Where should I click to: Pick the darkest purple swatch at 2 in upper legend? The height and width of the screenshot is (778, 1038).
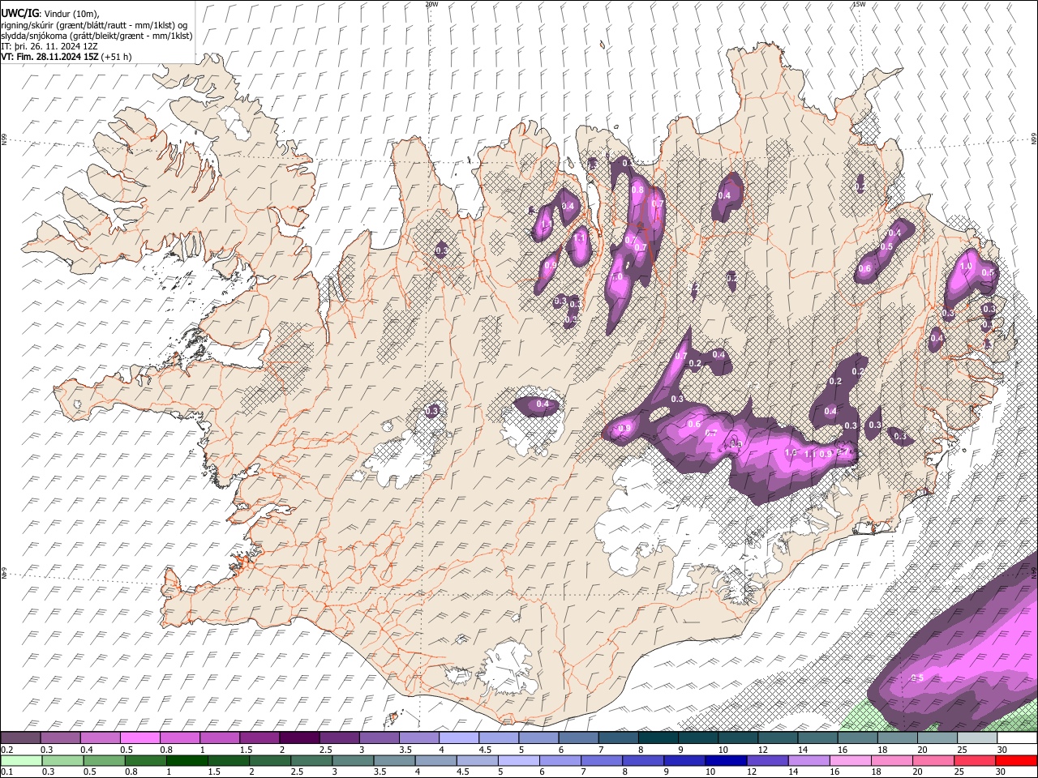point(298,738)
